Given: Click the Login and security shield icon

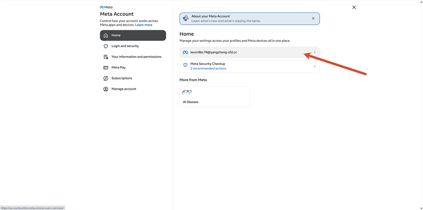Looking at the screenshot, I should click(x=106, y=46).
